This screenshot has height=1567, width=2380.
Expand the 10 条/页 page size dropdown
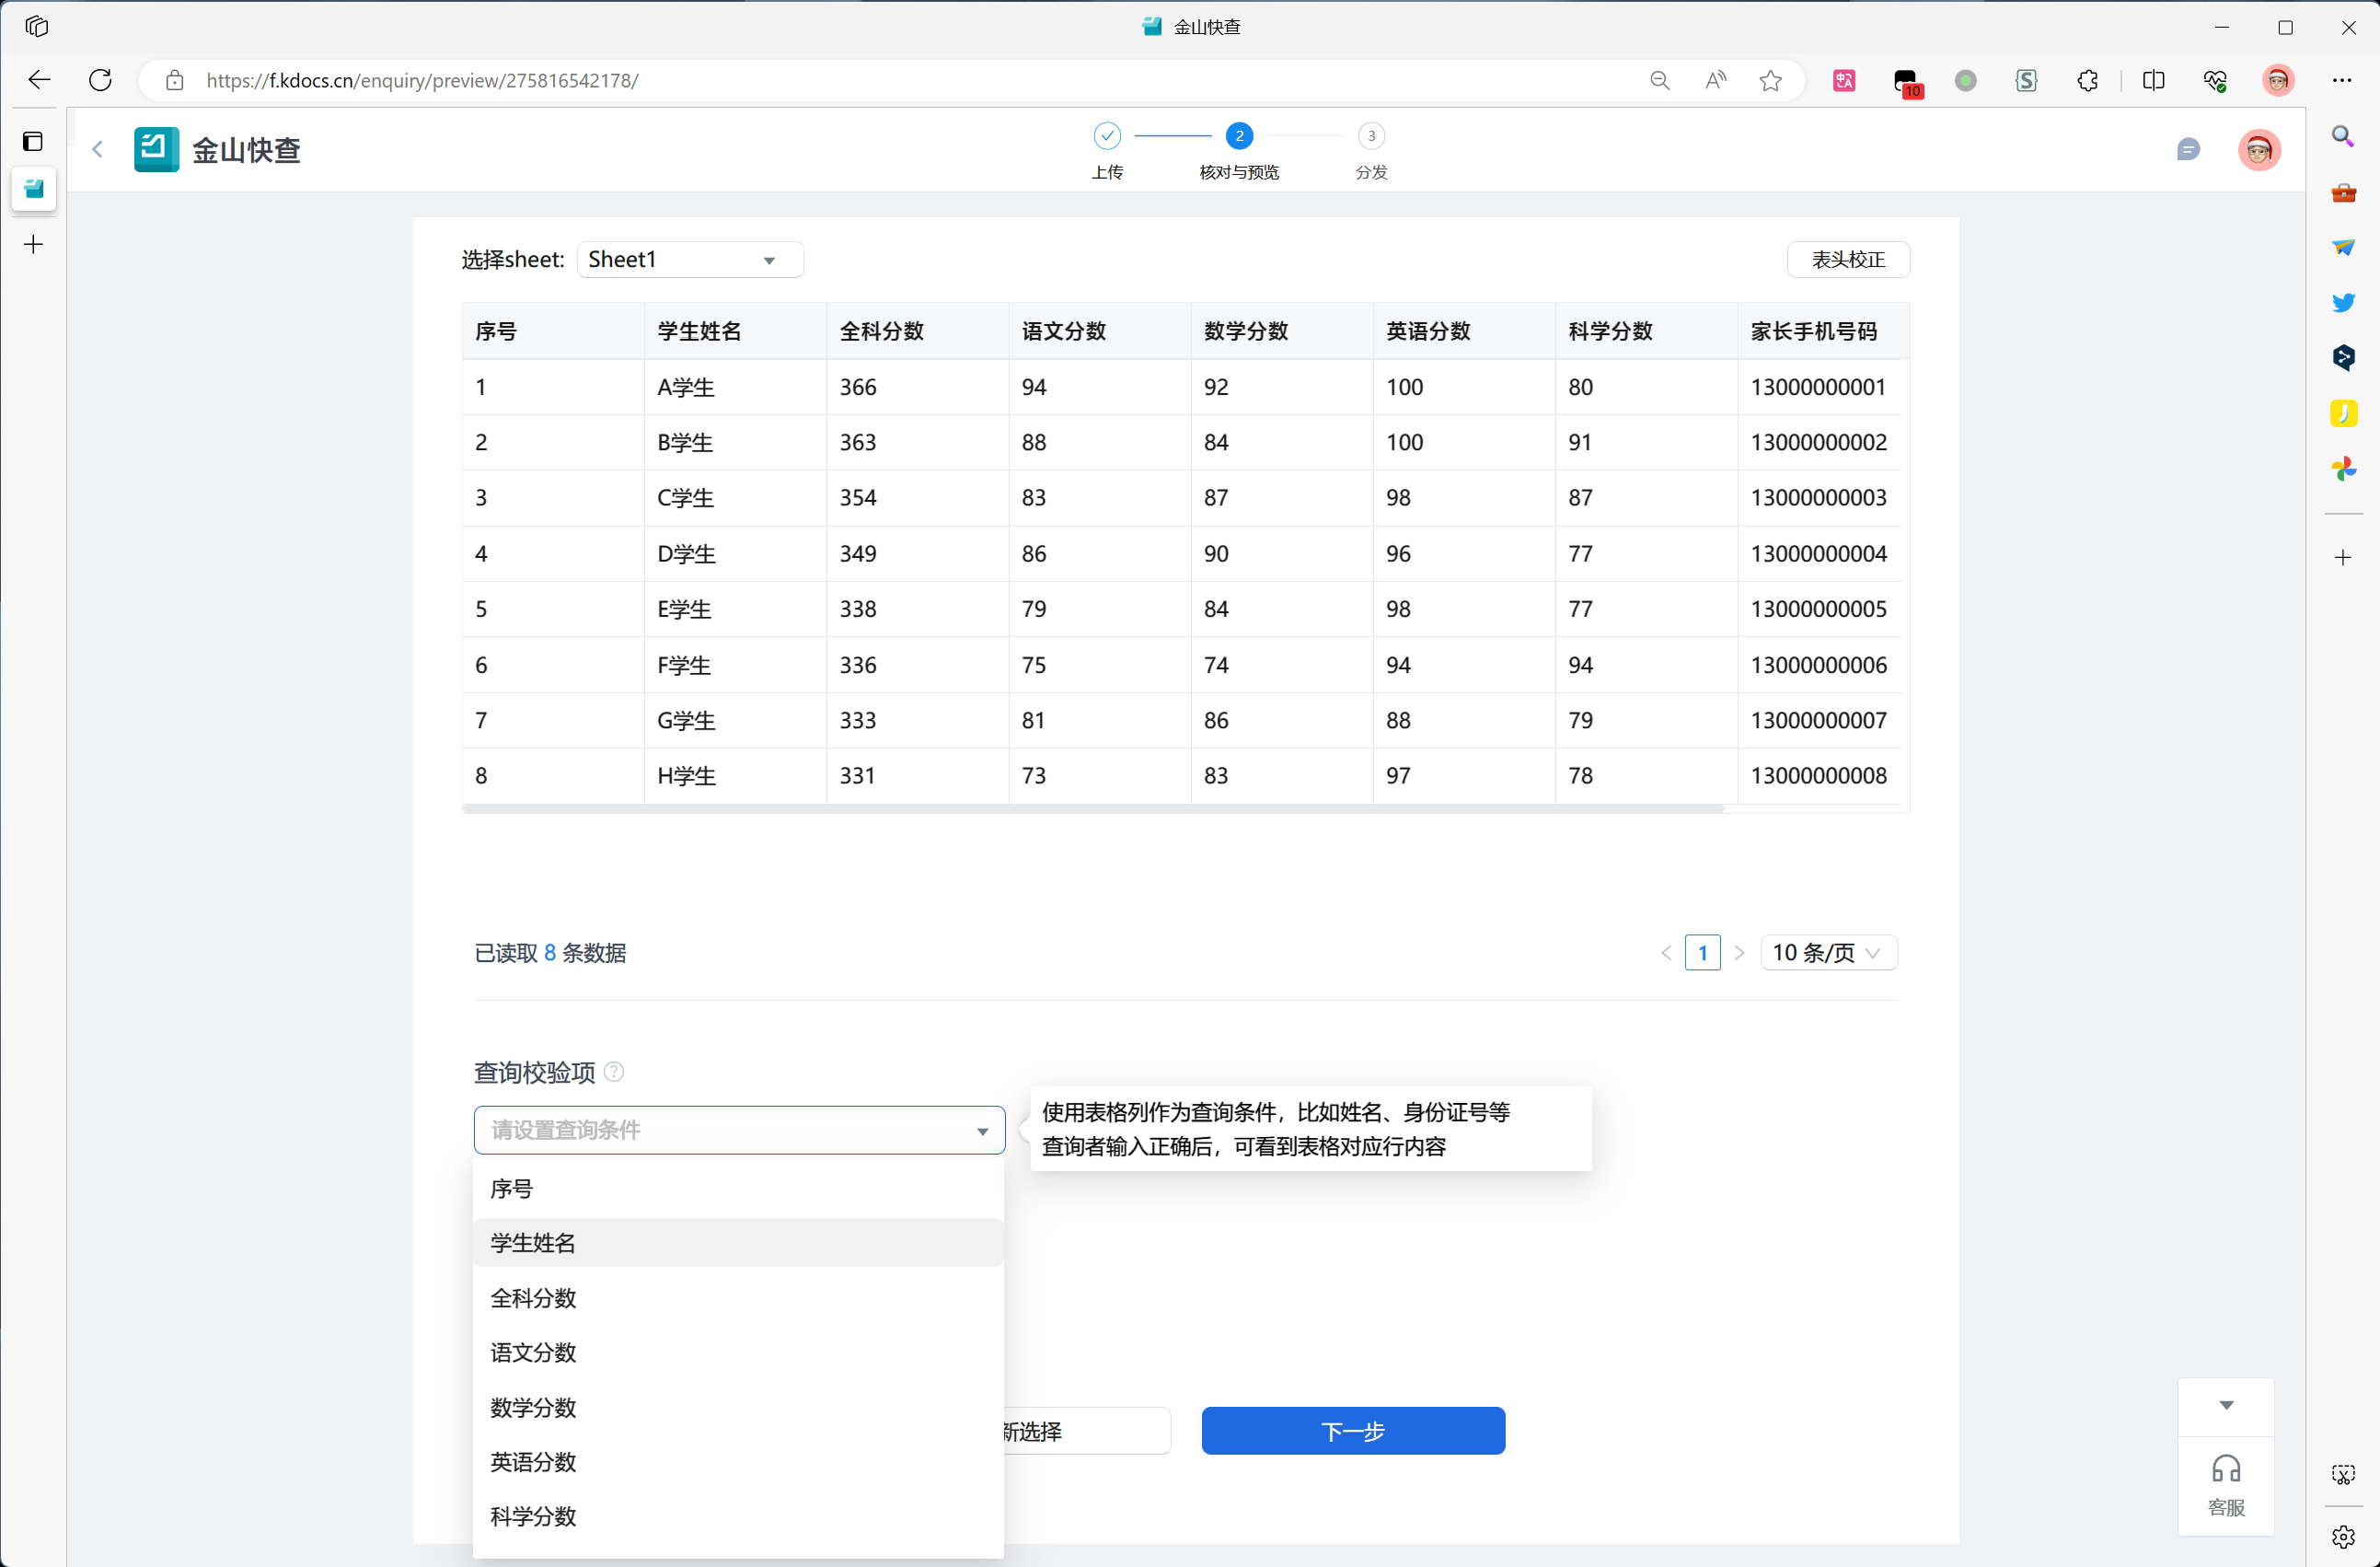coord(1827,953)
